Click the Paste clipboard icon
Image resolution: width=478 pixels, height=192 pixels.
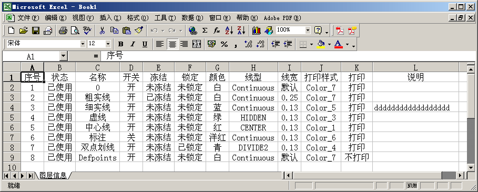[127, 30]
